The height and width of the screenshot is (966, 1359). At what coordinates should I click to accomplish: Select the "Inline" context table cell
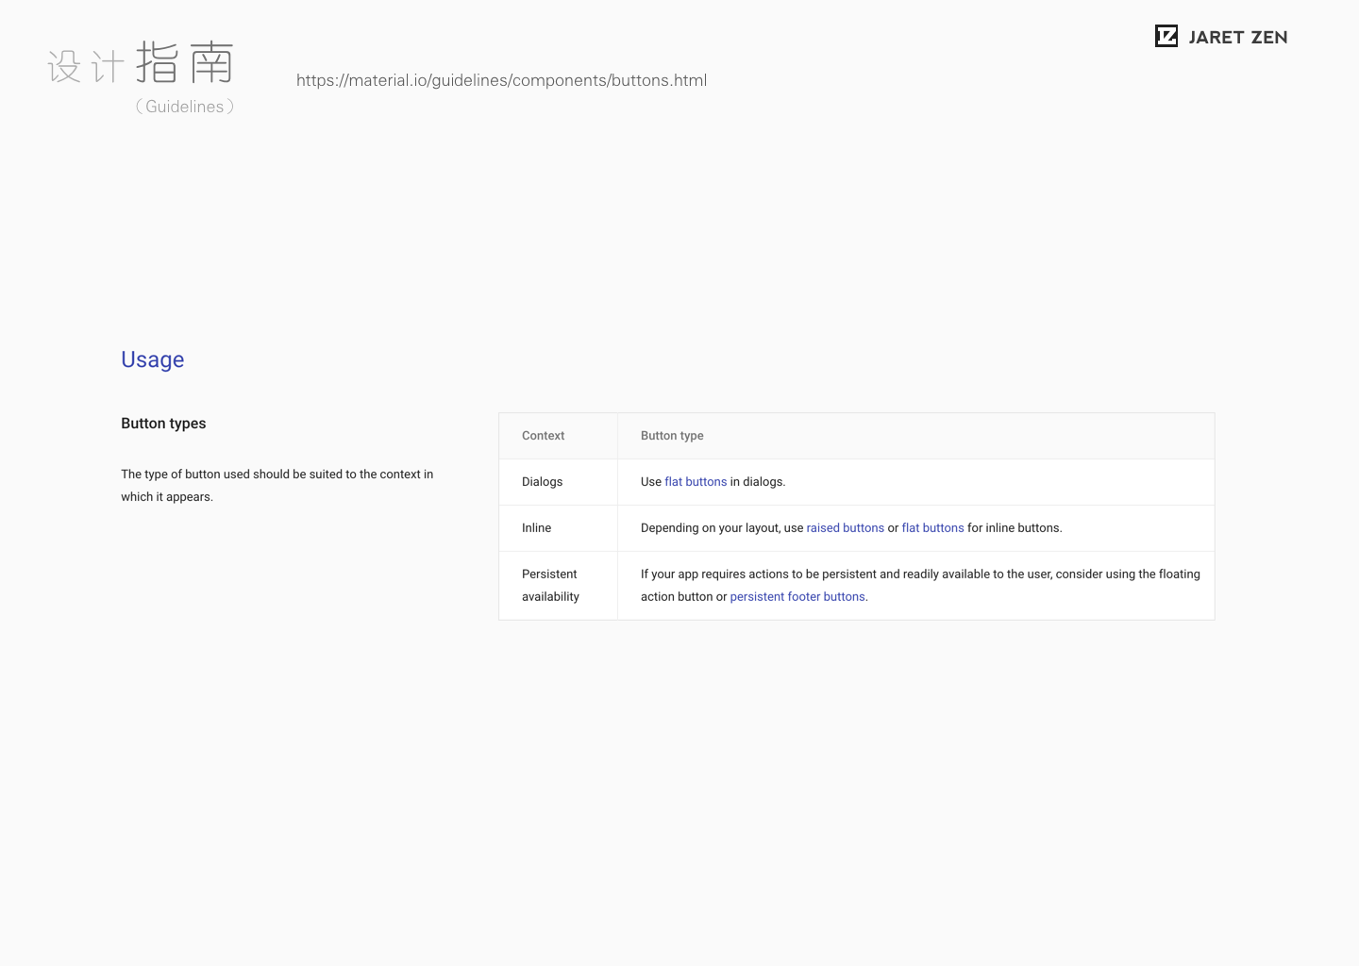pos(536,528)
